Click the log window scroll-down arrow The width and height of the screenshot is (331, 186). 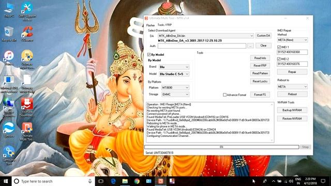[272, 140]
